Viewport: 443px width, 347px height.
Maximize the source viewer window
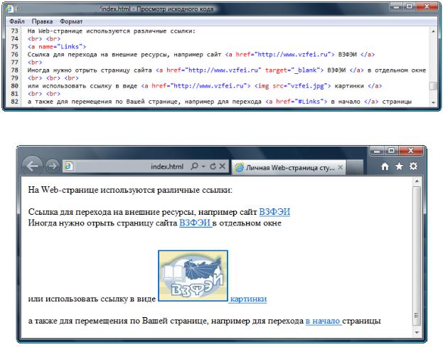(409, 6)
